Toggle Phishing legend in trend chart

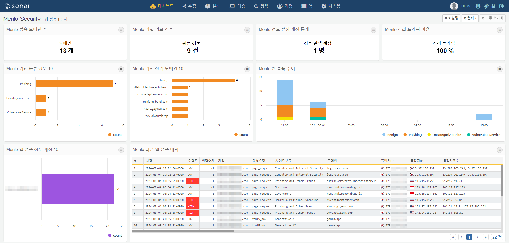tap(413, 135)
